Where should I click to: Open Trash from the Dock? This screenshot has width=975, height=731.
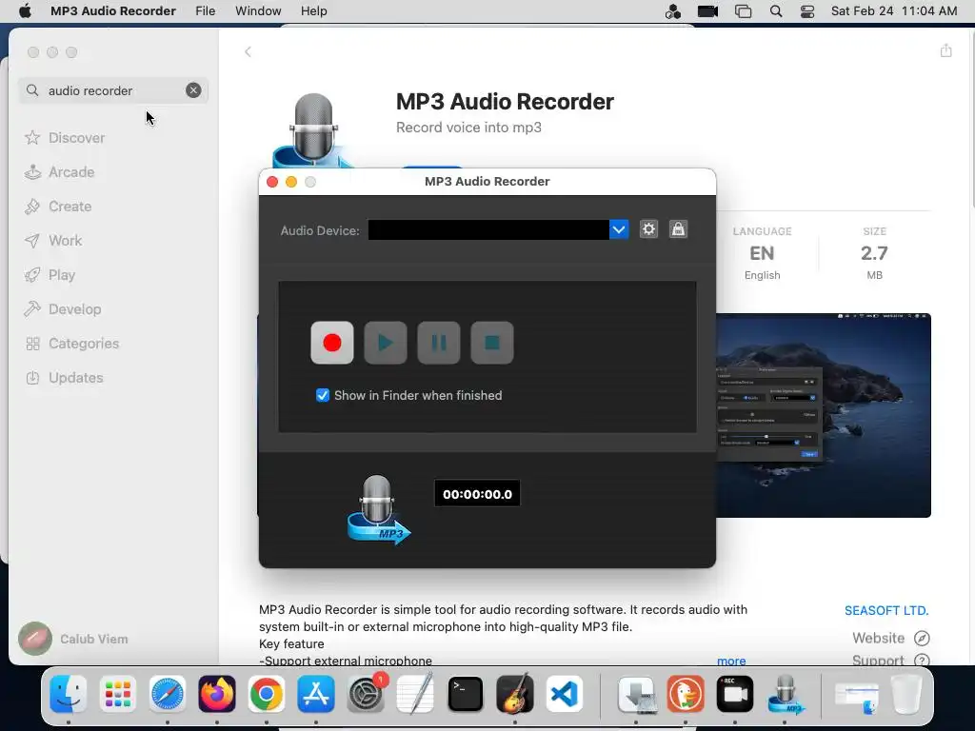tap(905, 694)
